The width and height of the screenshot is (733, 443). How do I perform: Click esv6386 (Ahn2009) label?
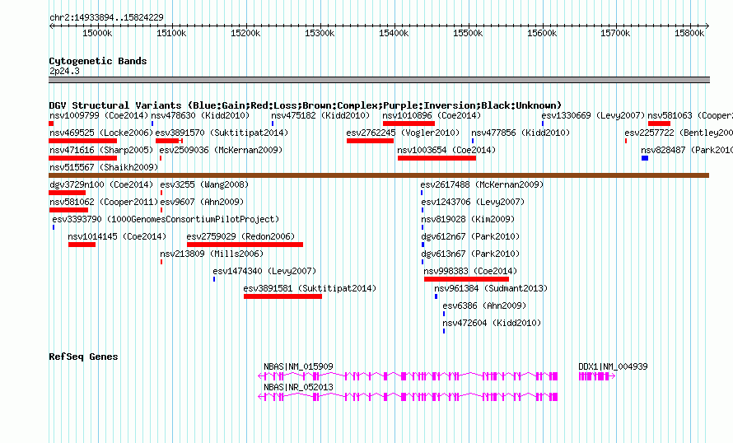[x=484, y=305]
